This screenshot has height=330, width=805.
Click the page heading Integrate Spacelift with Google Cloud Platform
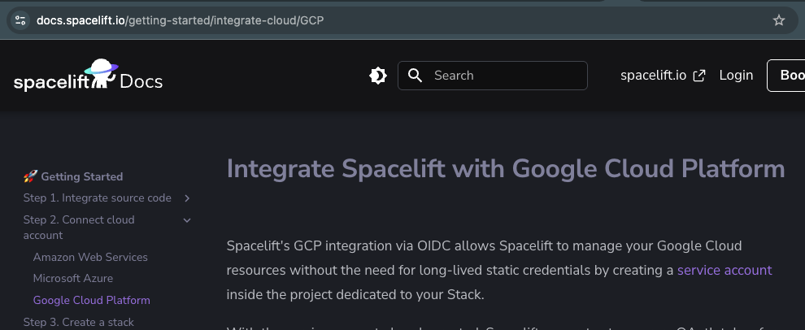(x=506, y=169)
